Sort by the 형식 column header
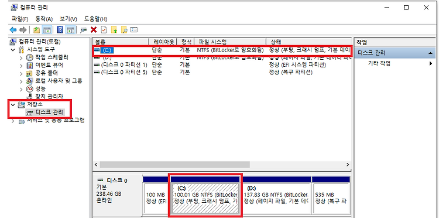The height and width of the screenshot is (218, 439). (186, 42)
